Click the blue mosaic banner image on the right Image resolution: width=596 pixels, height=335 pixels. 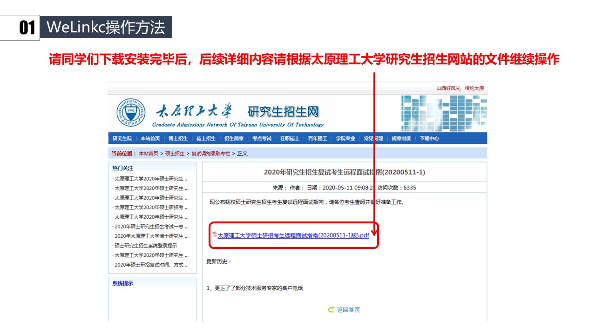[444, 113]
